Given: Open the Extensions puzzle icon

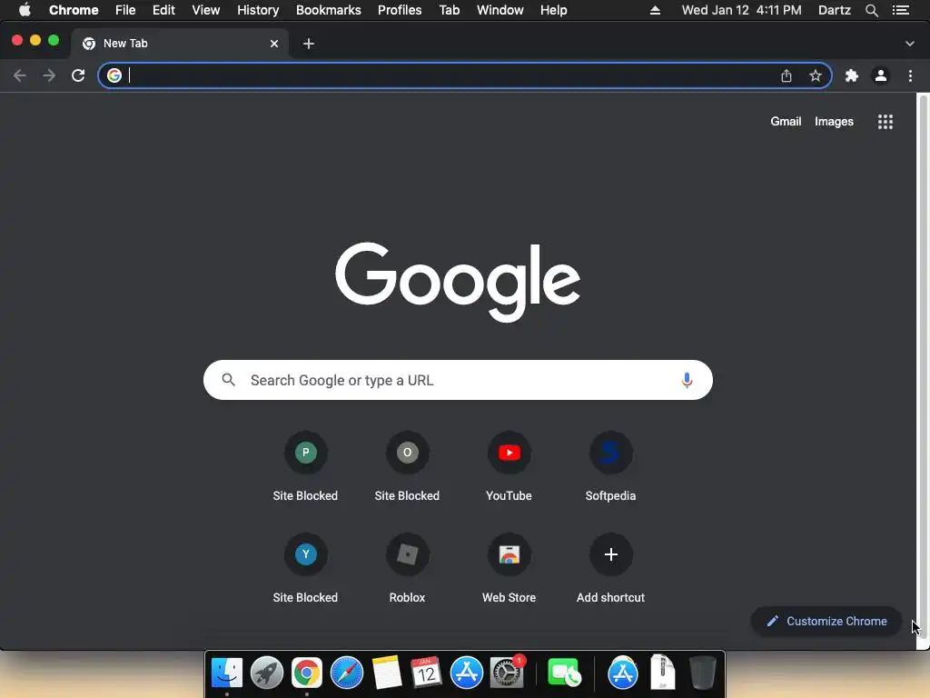Looking at the screenshot, I should pos(852,75).
